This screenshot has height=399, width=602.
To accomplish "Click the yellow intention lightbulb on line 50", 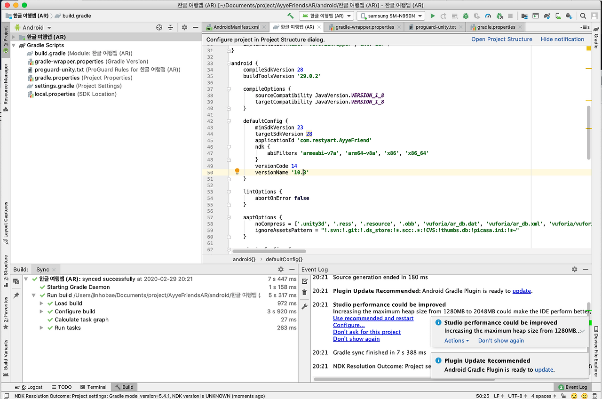I will [237, 171].
